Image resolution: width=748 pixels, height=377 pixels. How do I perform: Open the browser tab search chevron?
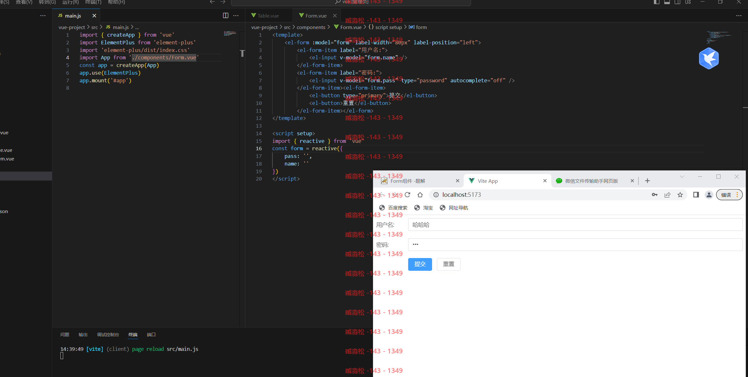[682, 177]
